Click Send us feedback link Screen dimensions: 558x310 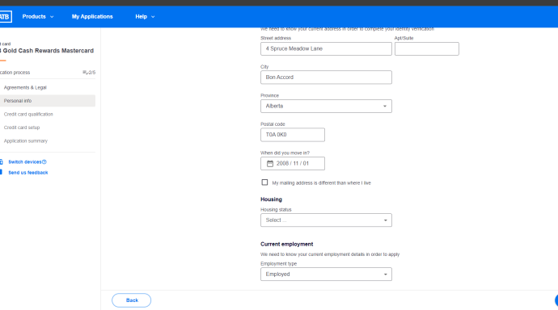click(x=28, y=173)
